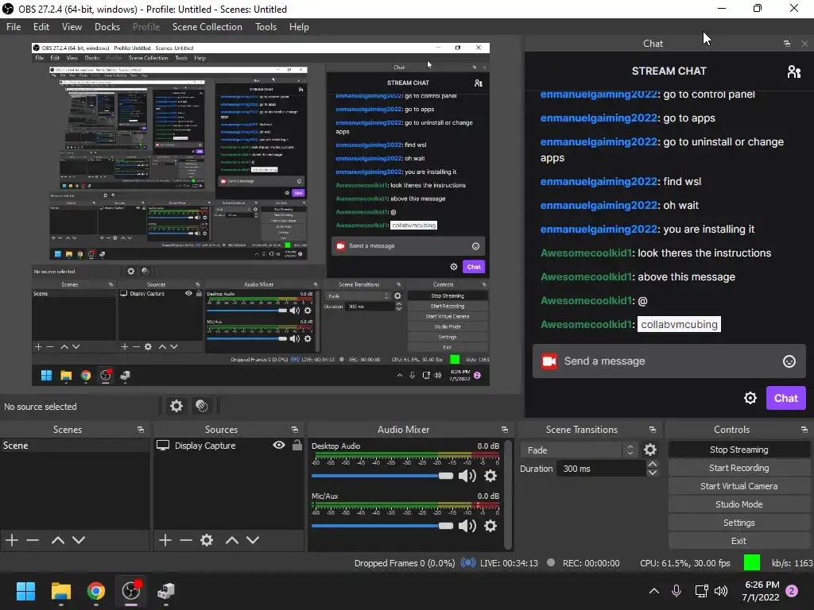The width and height of the screenshot is (814, 610).
Task: Undock the Audio Mixer panel
Action: (505, 430)
